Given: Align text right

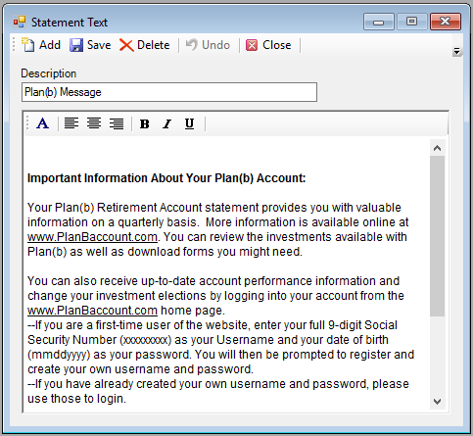Looking at the screenshot, I should click(117, 123).
